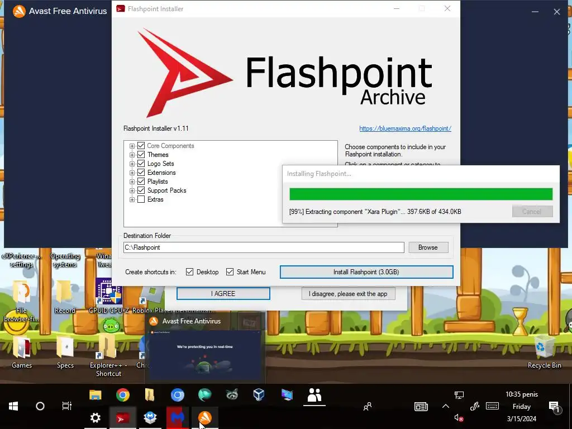The image size is (572, 429).
Task: Click the C:\Flashpoint destination folder field
Action: pos(264,247)
